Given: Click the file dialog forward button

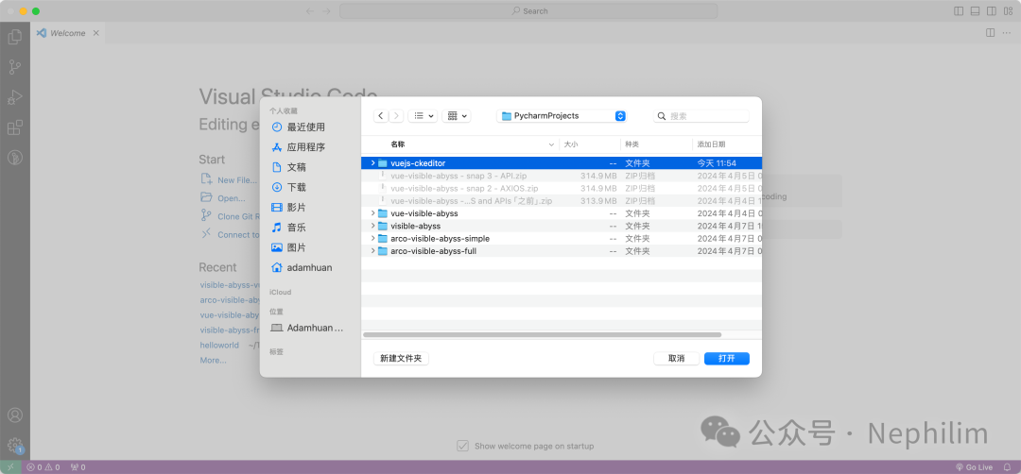Looking at the screenshot, I should (396, 116).
